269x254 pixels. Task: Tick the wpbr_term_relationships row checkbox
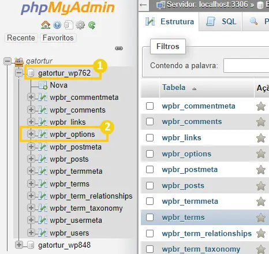(x=150, y=234)
